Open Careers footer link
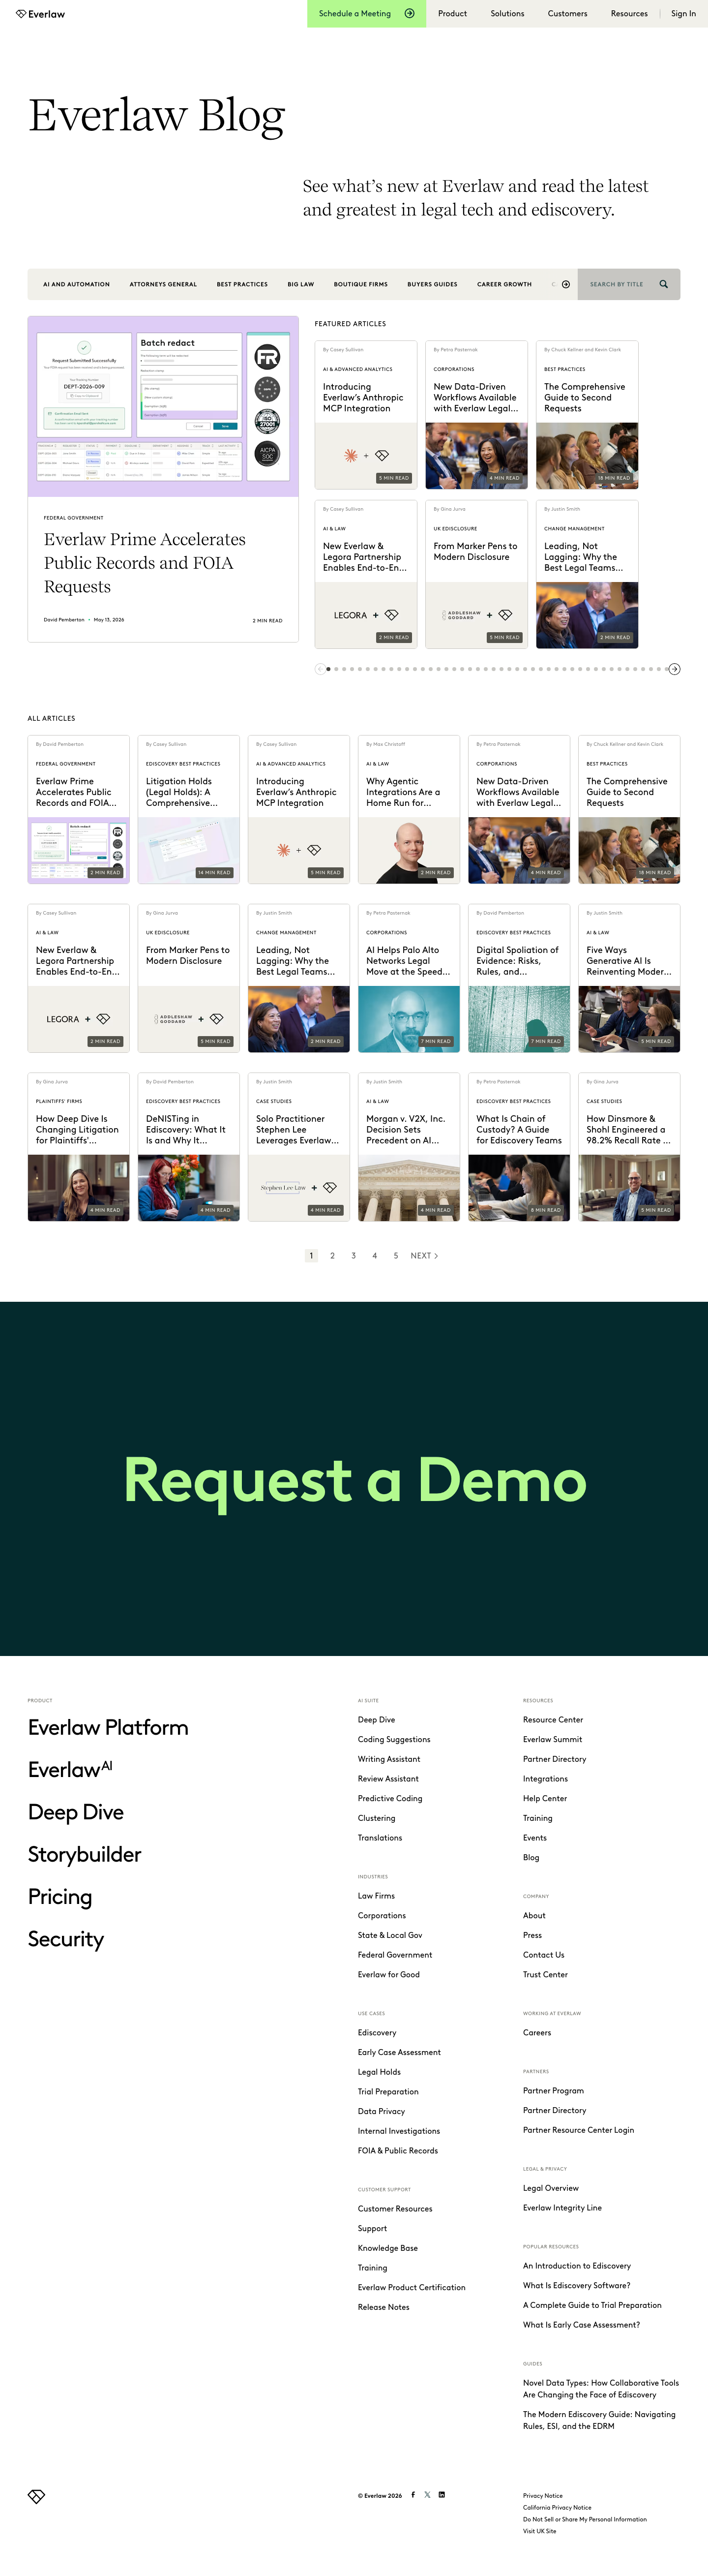The width and height of the screenshot is (708, 2576). tap(537, 2033)
